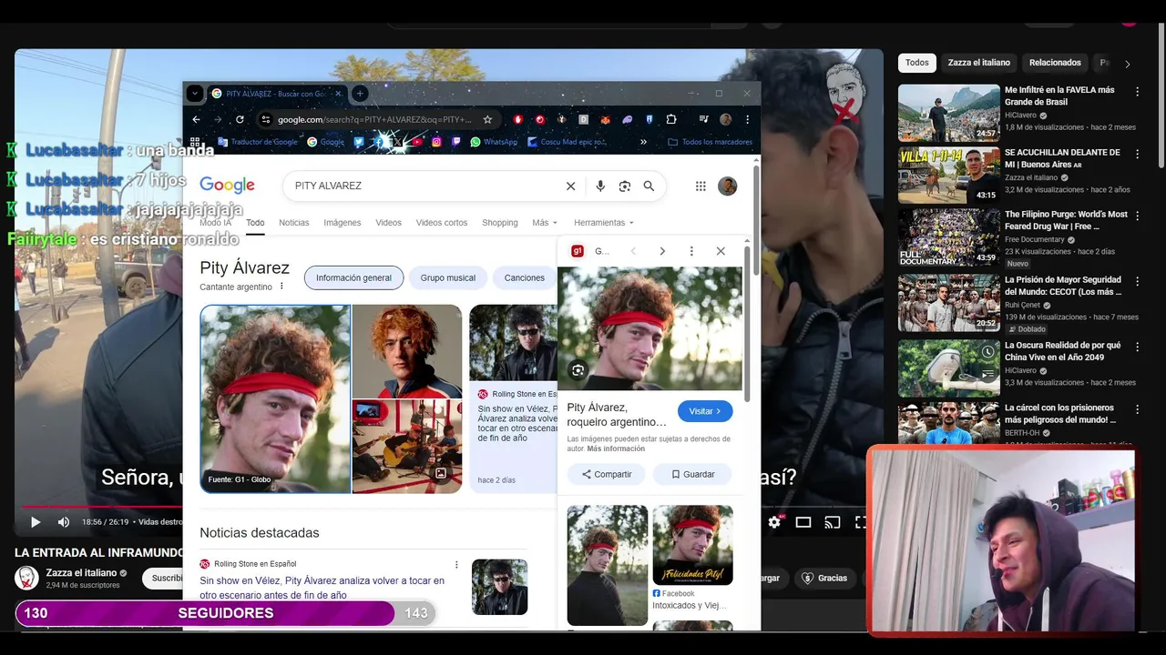Switch to Imágenes search tab
1166x655 pixels.
tap(342, 223)
